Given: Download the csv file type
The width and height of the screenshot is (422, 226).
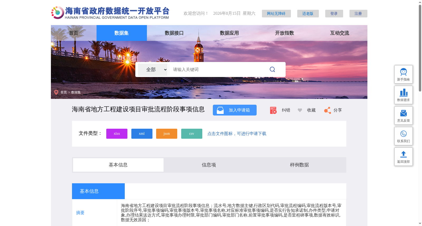Looking at the screenshot, I should click(192, 134).
